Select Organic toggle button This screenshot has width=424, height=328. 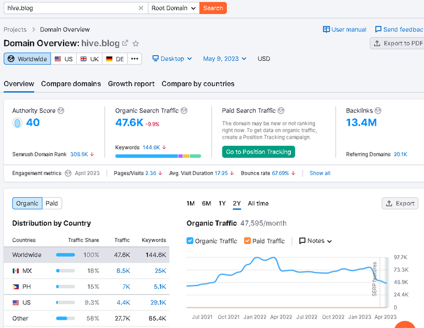(x=27, y=203)
